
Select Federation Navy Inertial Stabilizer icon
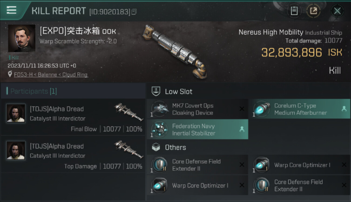[160, 129]
